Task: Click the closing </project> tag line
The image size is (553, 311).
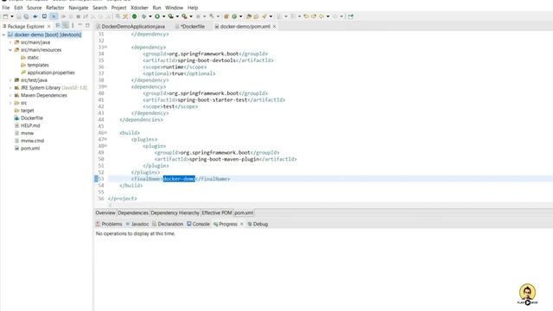Action: (x=122, y=199)
